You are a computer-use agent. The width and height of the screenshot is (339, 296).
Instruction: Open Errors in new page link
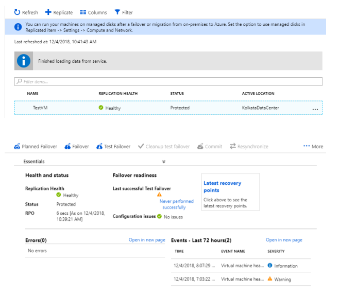click(147, 240)
